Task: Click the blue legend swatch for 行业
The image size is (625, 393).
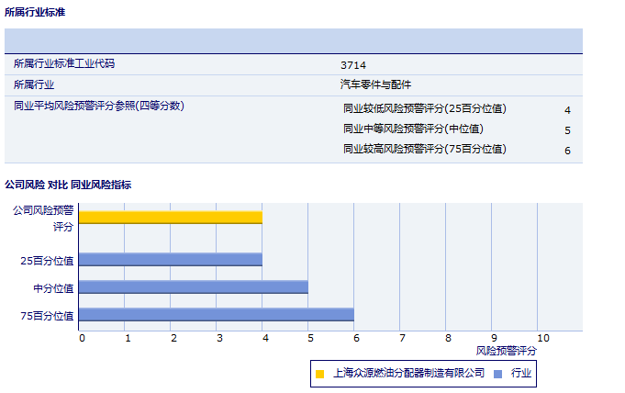Action: coord(497,374)
